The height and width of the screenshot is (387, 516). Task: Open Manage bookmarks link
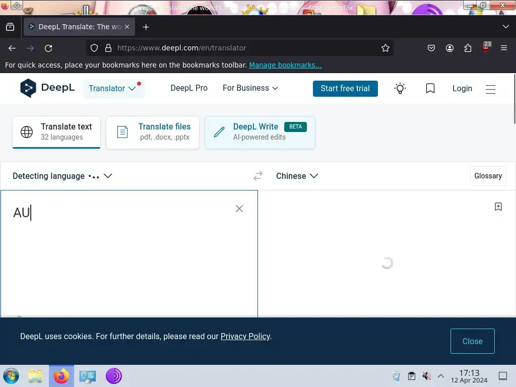[285, 65]
